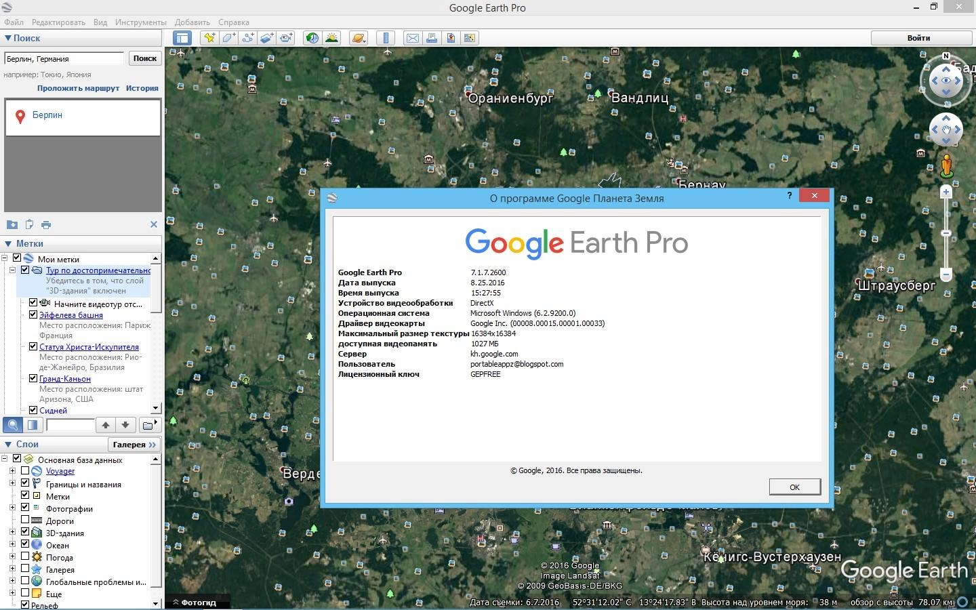Viewport: 976px width, 610px height.
Task: Click the Email envelope icon
Action: (412, 38)
